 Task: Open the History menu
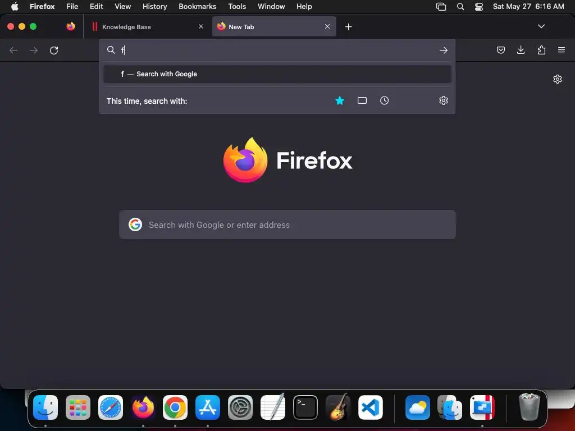pyautogui.click(x=155, y=7)
